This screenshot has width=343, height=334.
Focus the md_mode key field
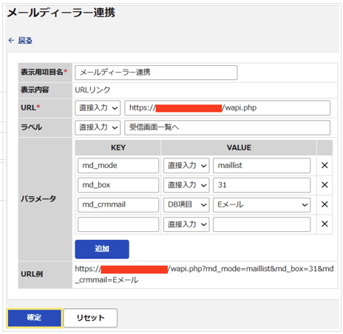click(x=118, y=165)
